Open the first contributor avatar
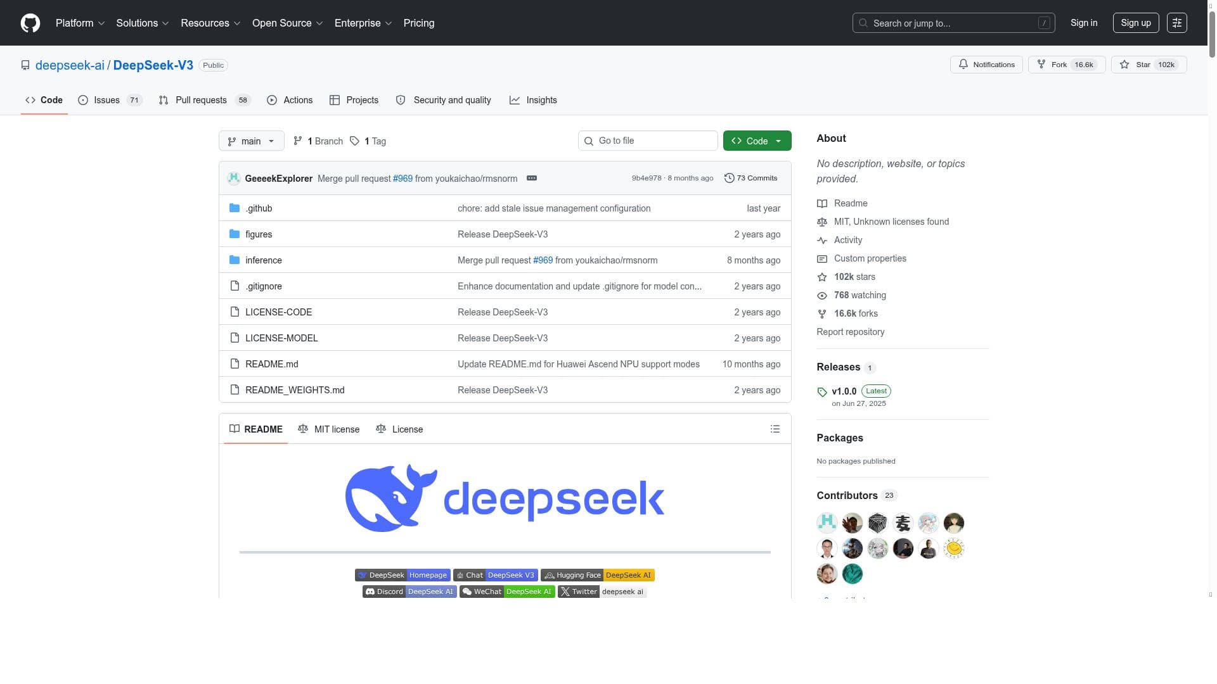Screen dimensions: 1217x684 tap(827, 523)
